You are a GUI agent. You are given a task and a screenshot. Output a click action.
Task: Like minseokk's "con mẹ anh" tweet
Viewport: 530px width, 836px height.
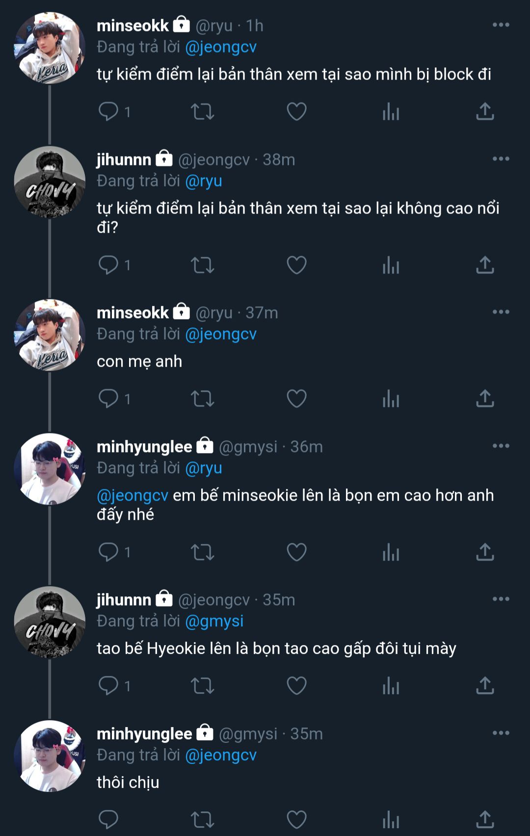pos(296,399)
